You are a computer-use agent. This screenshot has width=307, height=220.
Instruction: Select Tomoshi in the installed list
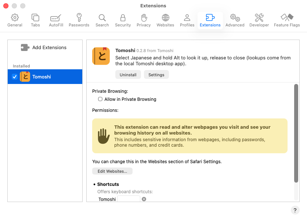[45, 77]
